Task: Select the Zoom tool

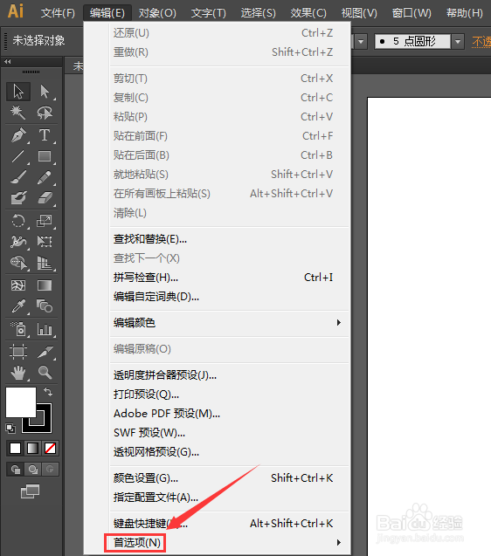Action: pos(45,373)
